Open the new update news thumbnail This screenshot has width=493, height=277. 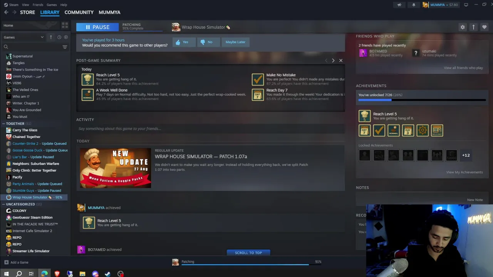point(116,168)
